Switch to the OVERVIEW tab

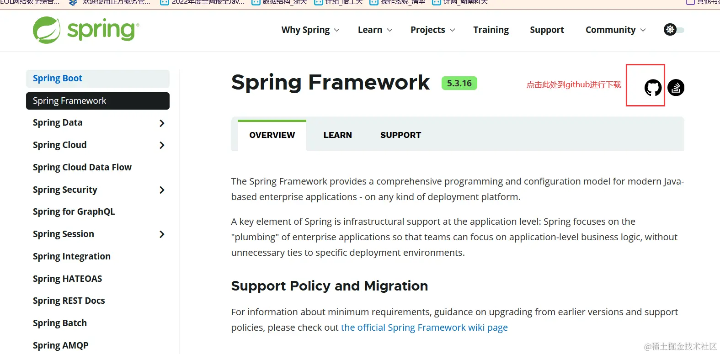click(272, 135)
